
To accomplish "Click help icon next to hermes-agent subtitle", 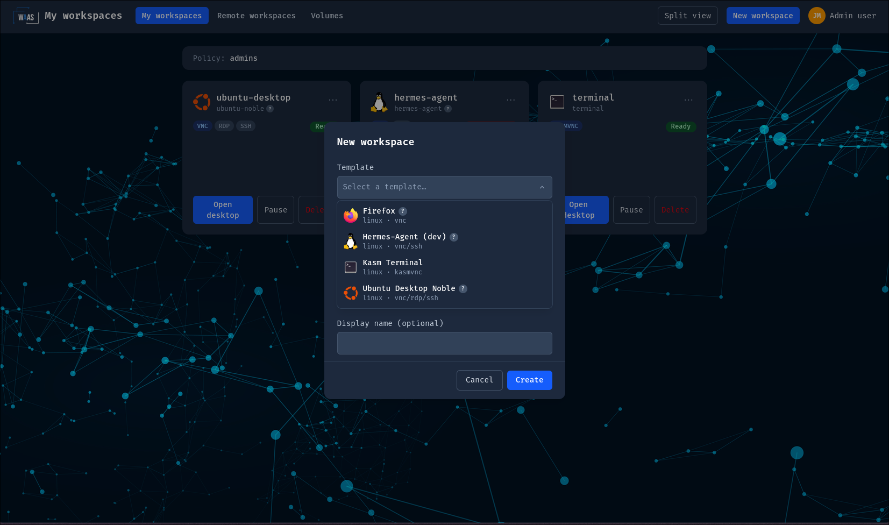I will (x=447, y=109).
